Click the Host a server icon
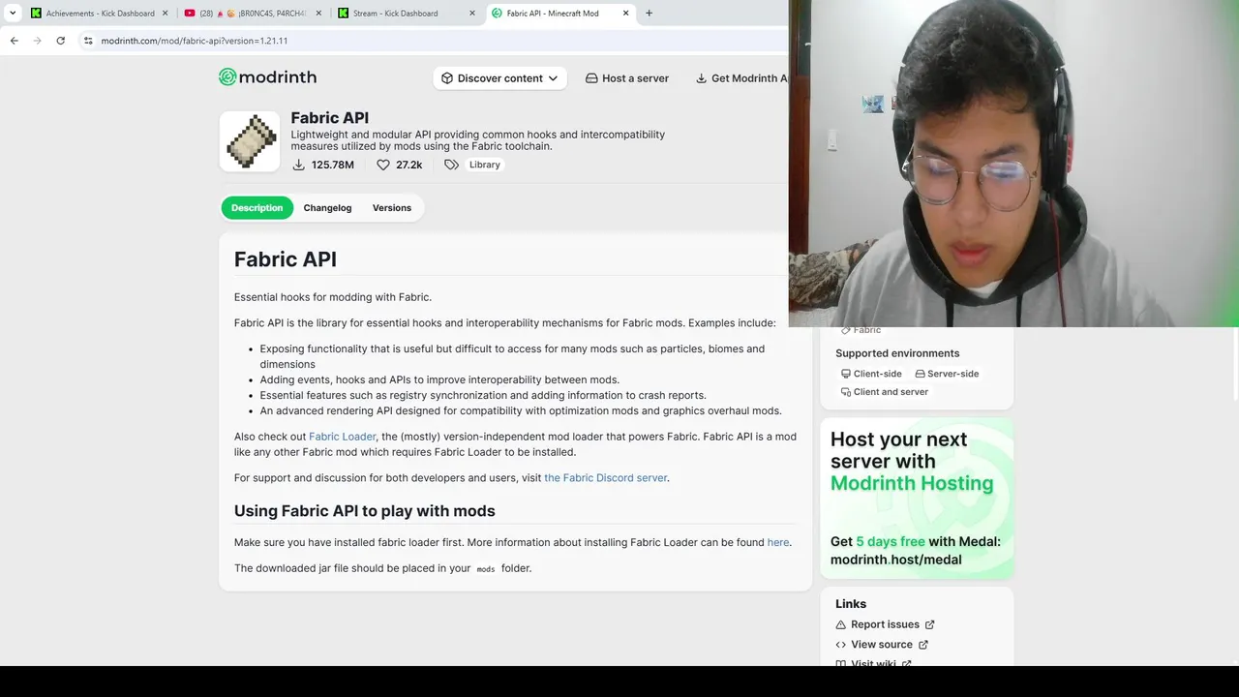The height and width of the screenshot is (697, 1239). 591,78
